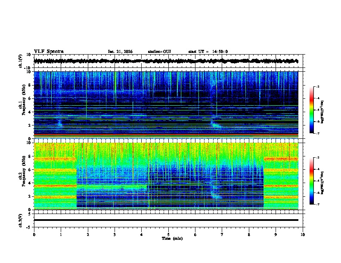
Task: Click the ch.2 spectrogram 2 kHz tick label
Action: tap(29, 196)
